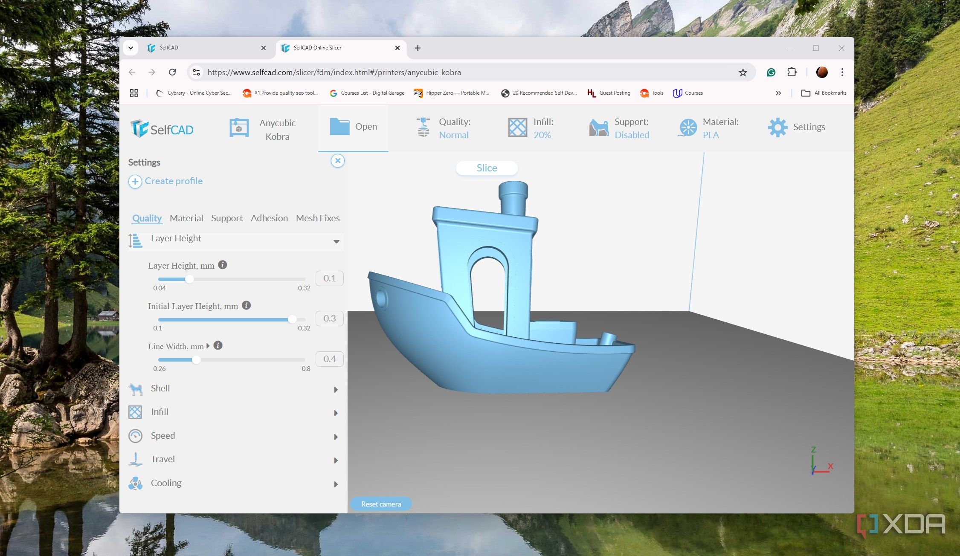Click info icon next to Initial Layer Height
Screen dimensions: 960x556
pos(246,305)
